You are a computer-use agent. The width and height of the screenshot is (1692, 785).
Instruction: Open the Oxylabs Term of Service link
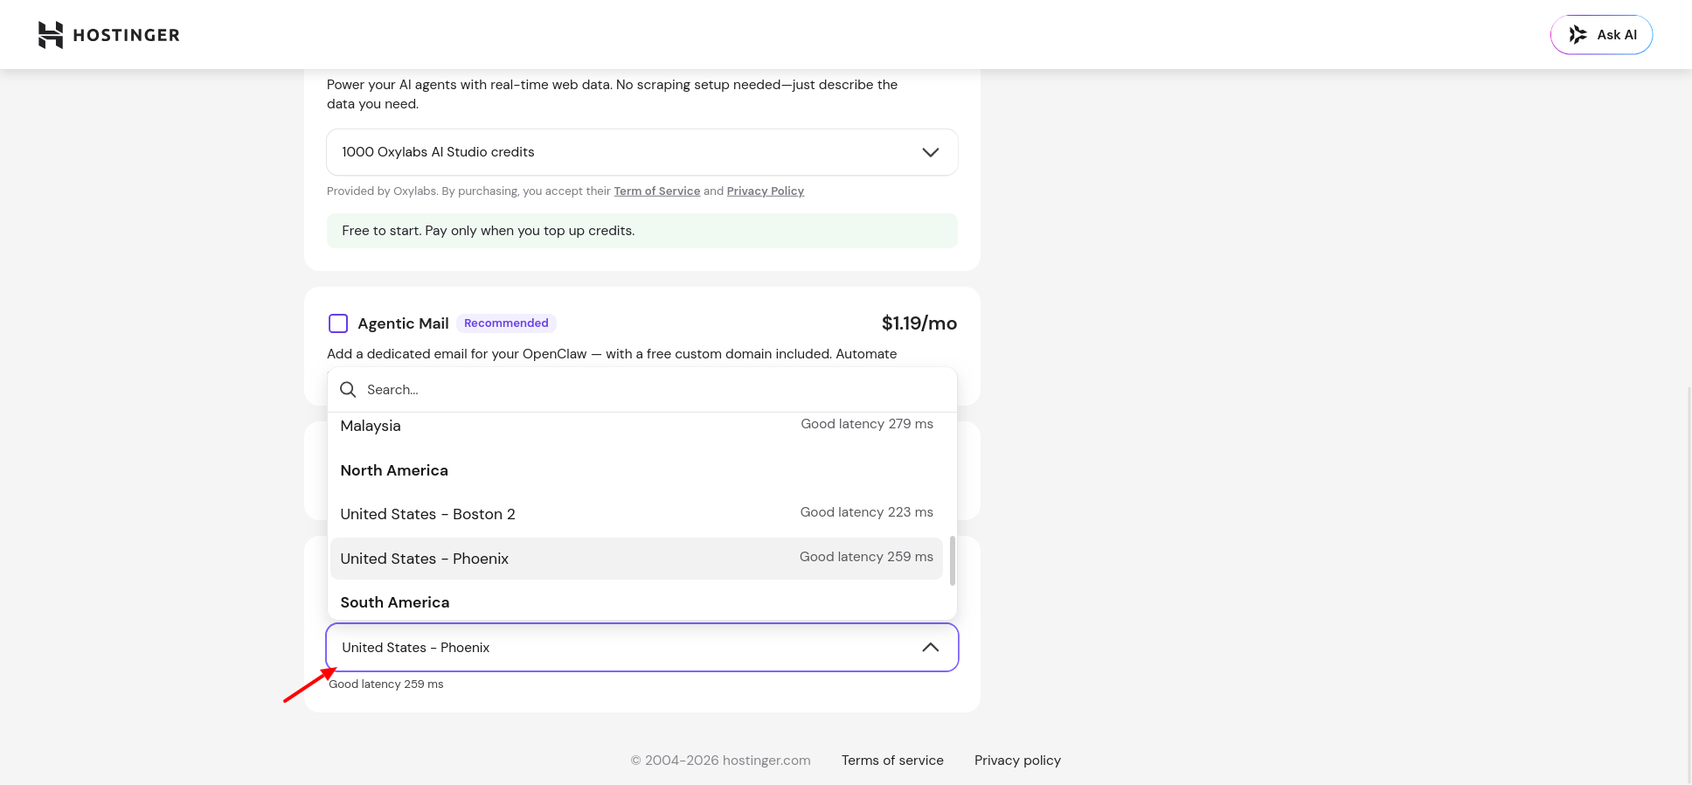pyautogui.click(x=657, y=191)
